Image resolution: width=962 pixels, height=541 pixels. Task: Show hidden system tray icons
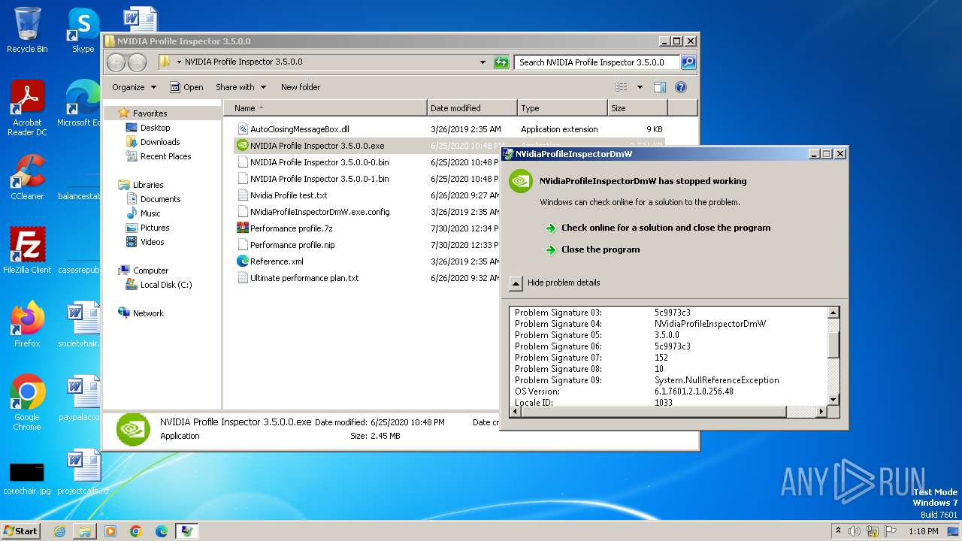coord(838,531)
